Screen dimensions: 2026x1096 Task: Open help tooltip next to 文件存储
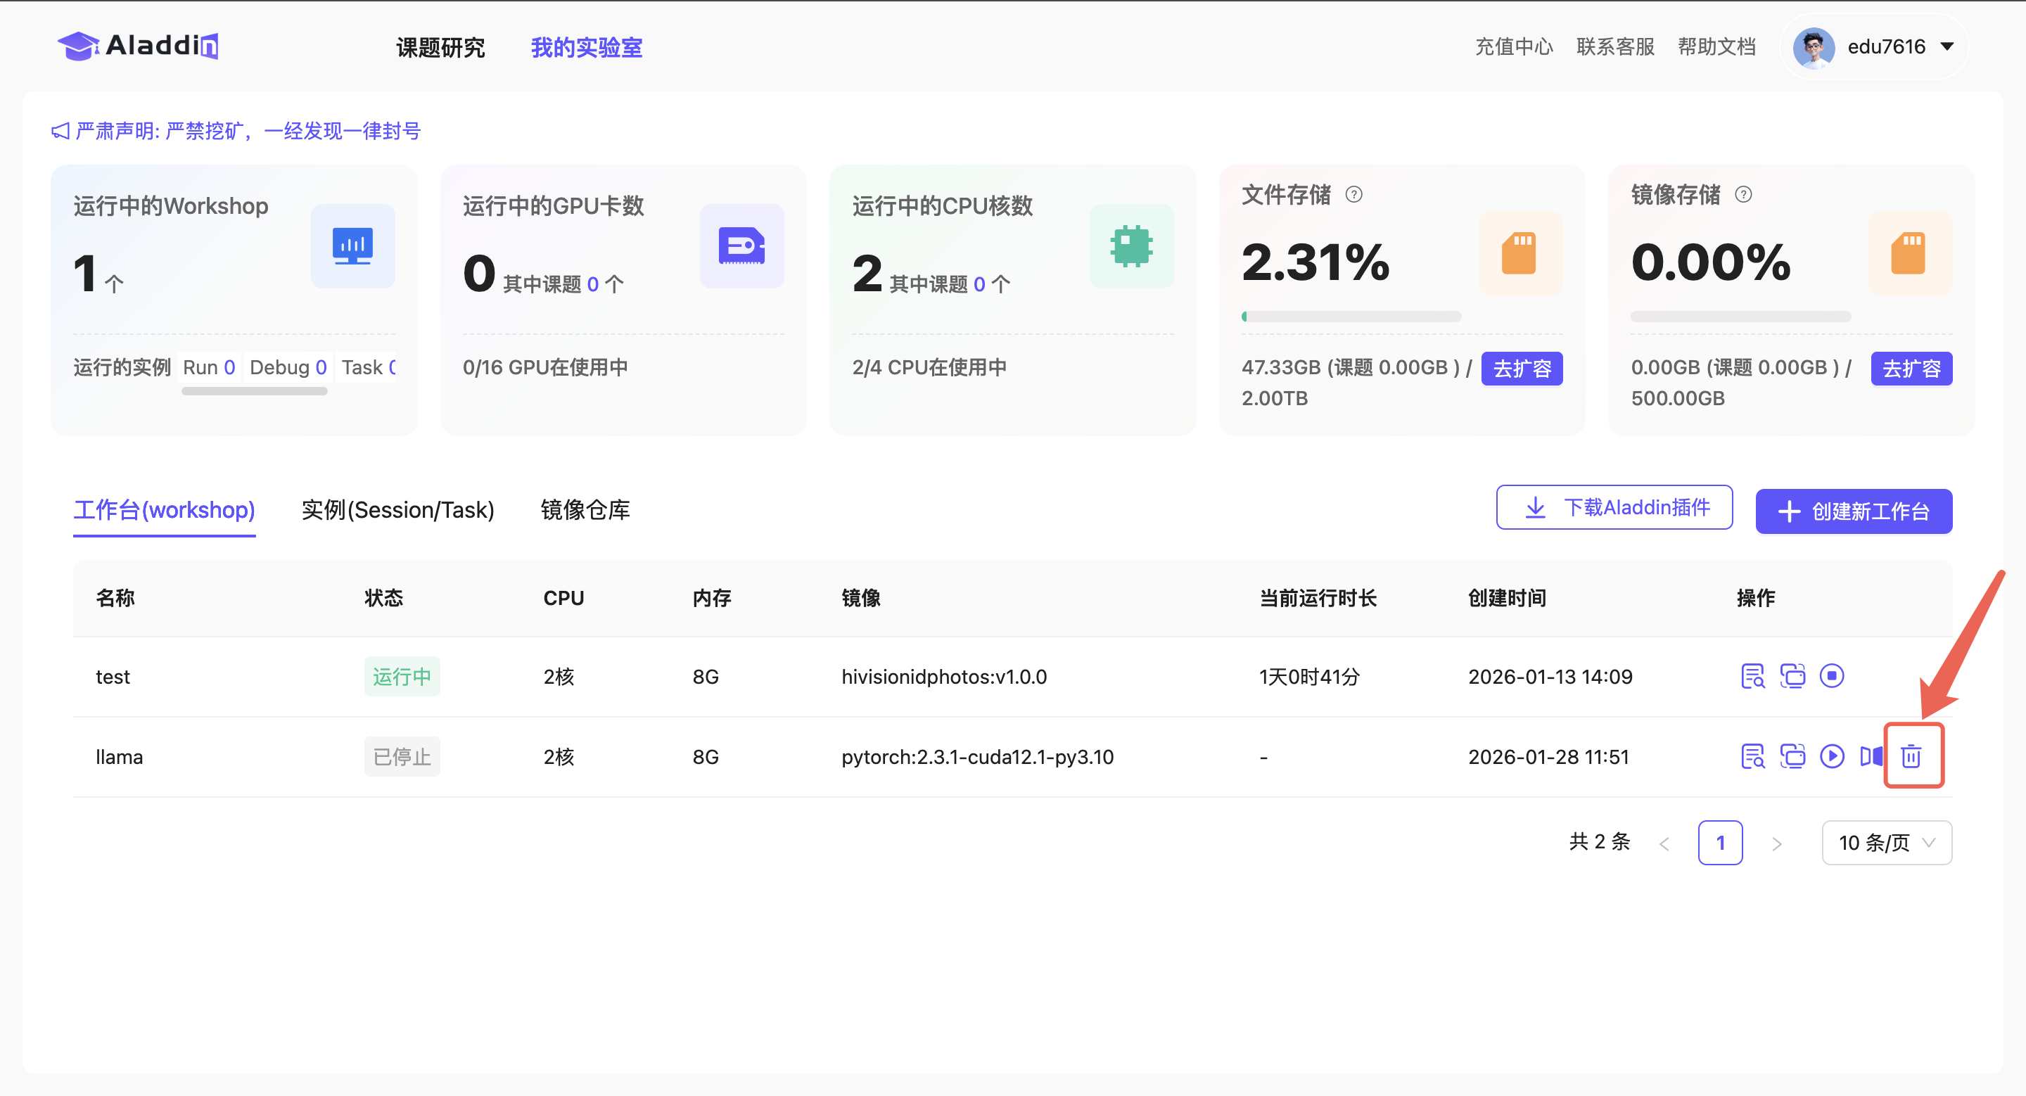tap(1353, 194)
